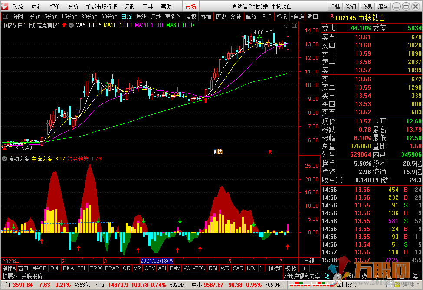
Task: Click the diamond icon at chart top right
Action: coord(286,25)
